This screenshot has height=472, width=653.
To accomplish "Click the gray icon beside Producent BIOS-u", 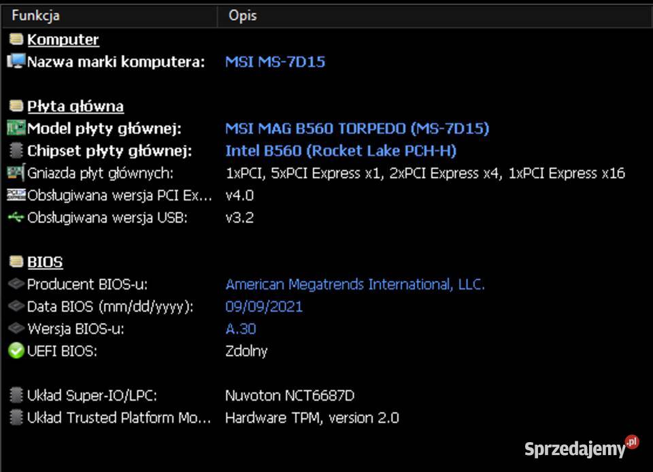I will point(16,284).
